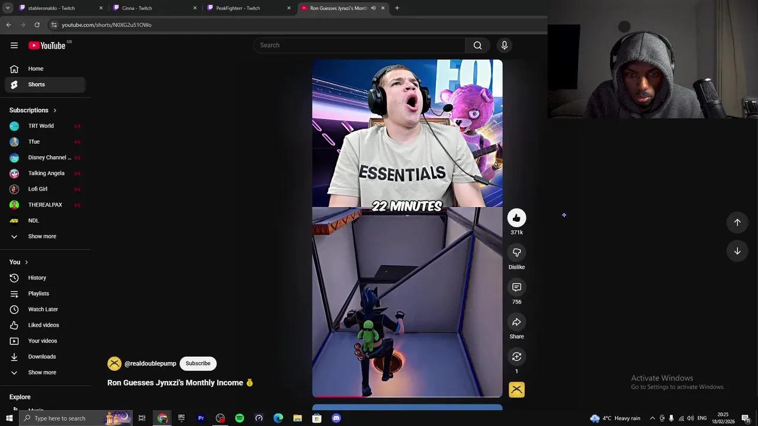This screenshot has width=758, height=426.
Task: Seek using the Short's red progress bar
Action: tap(407, 396)
